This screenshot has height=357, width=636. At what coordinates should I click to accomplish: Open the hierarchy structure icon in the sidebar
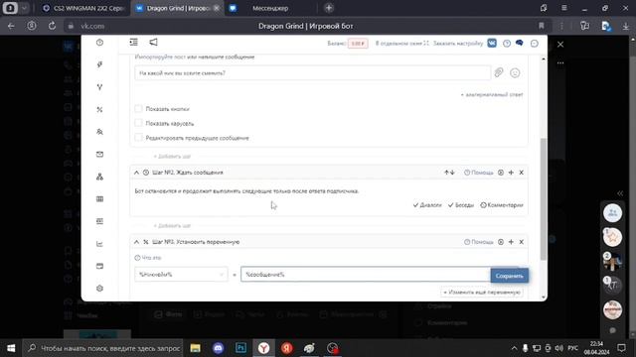pos(99,177)
